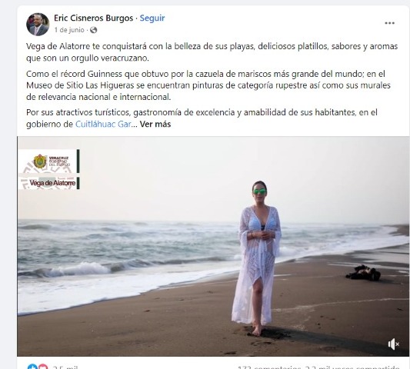The image size is (410, 369).
Task: Click the globe public privacy icon
Action: [x=93, y=30]
